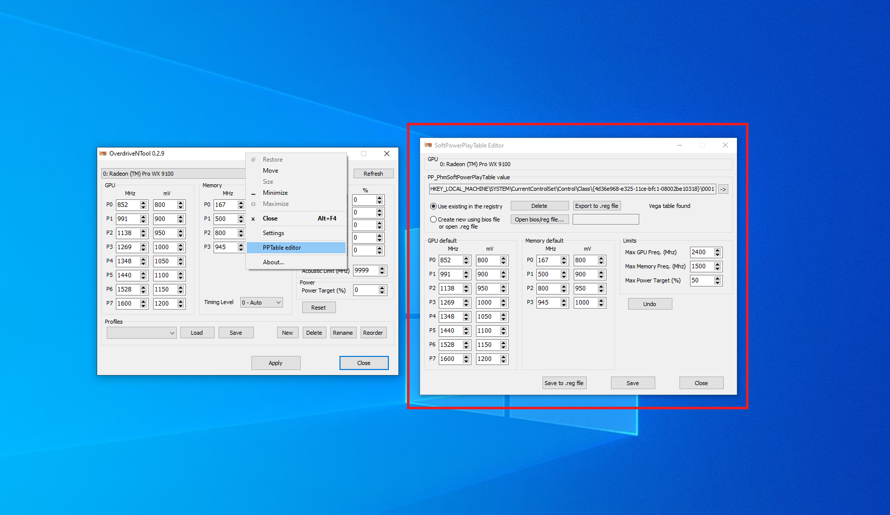The image size is (890, 515).
Task: Click the OverdriveNTool title bar app icon
Action: coord(103,154)
